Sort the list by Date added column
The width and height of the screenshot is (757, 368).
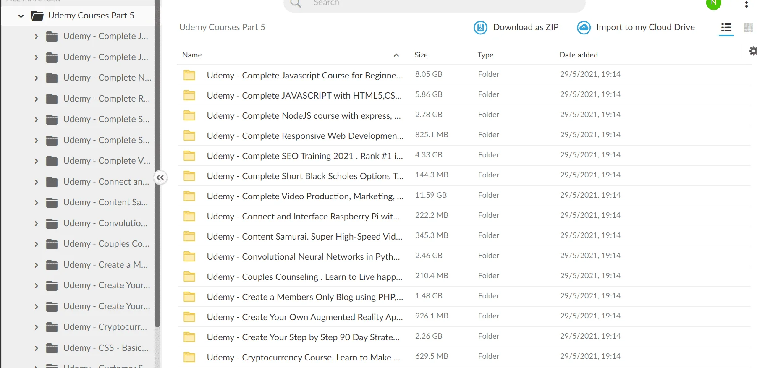pyautogui.click(x=579, y=55)
